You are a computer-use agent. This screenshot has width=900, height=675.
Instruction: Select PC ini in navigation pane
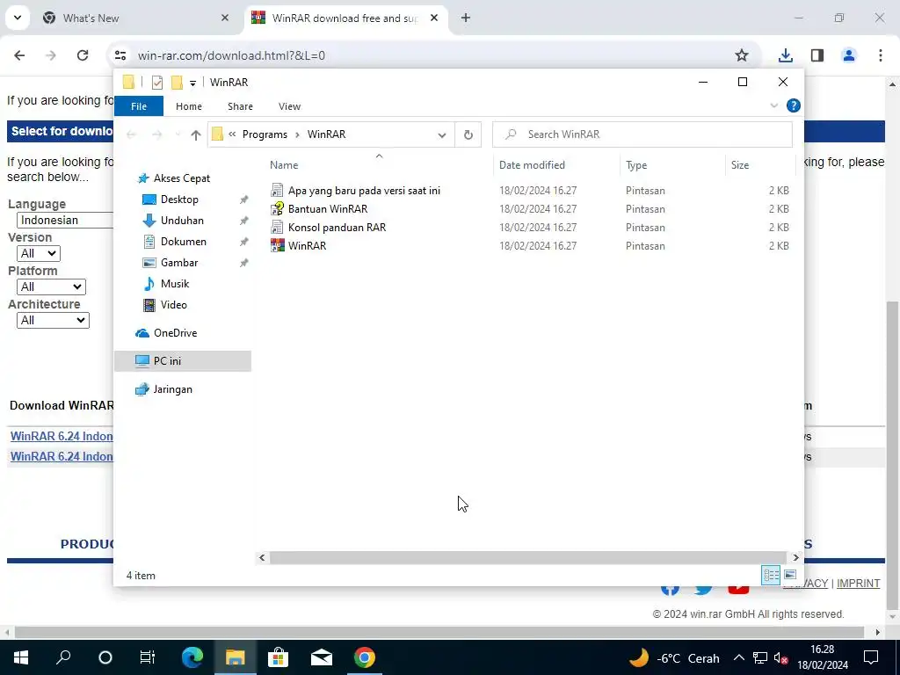coord(183,361)
